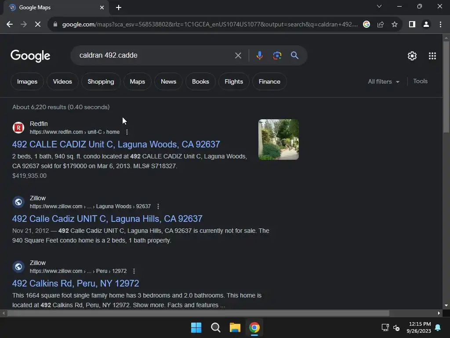This screenshot has width=450, height=338.
Task: Open the browser side panel
Action: (x=412, y=25)
